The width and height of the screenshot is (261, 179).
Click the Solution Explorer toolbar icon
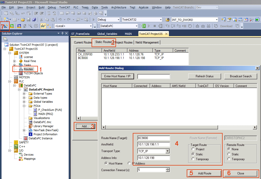point(224,20)
